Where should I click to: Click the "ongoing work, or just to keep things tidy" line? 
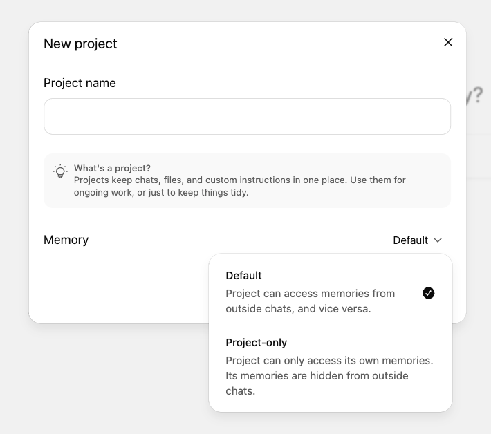click(160, 192)
